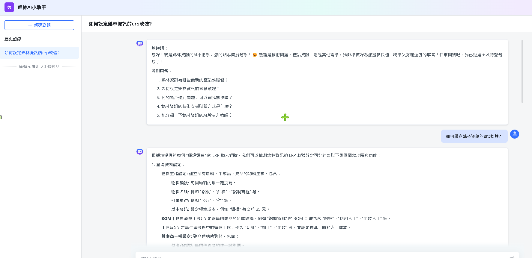The height and width of the screenshot is (258, 532).
Task: Click the sentence starting 根據您提供的案例
Action: pos(266,155)
